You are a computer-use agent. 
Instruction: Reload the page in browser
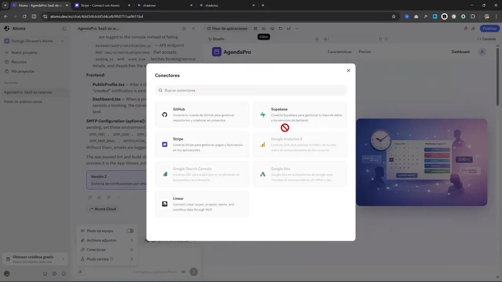pyautogui.click(x=24, y=16)
